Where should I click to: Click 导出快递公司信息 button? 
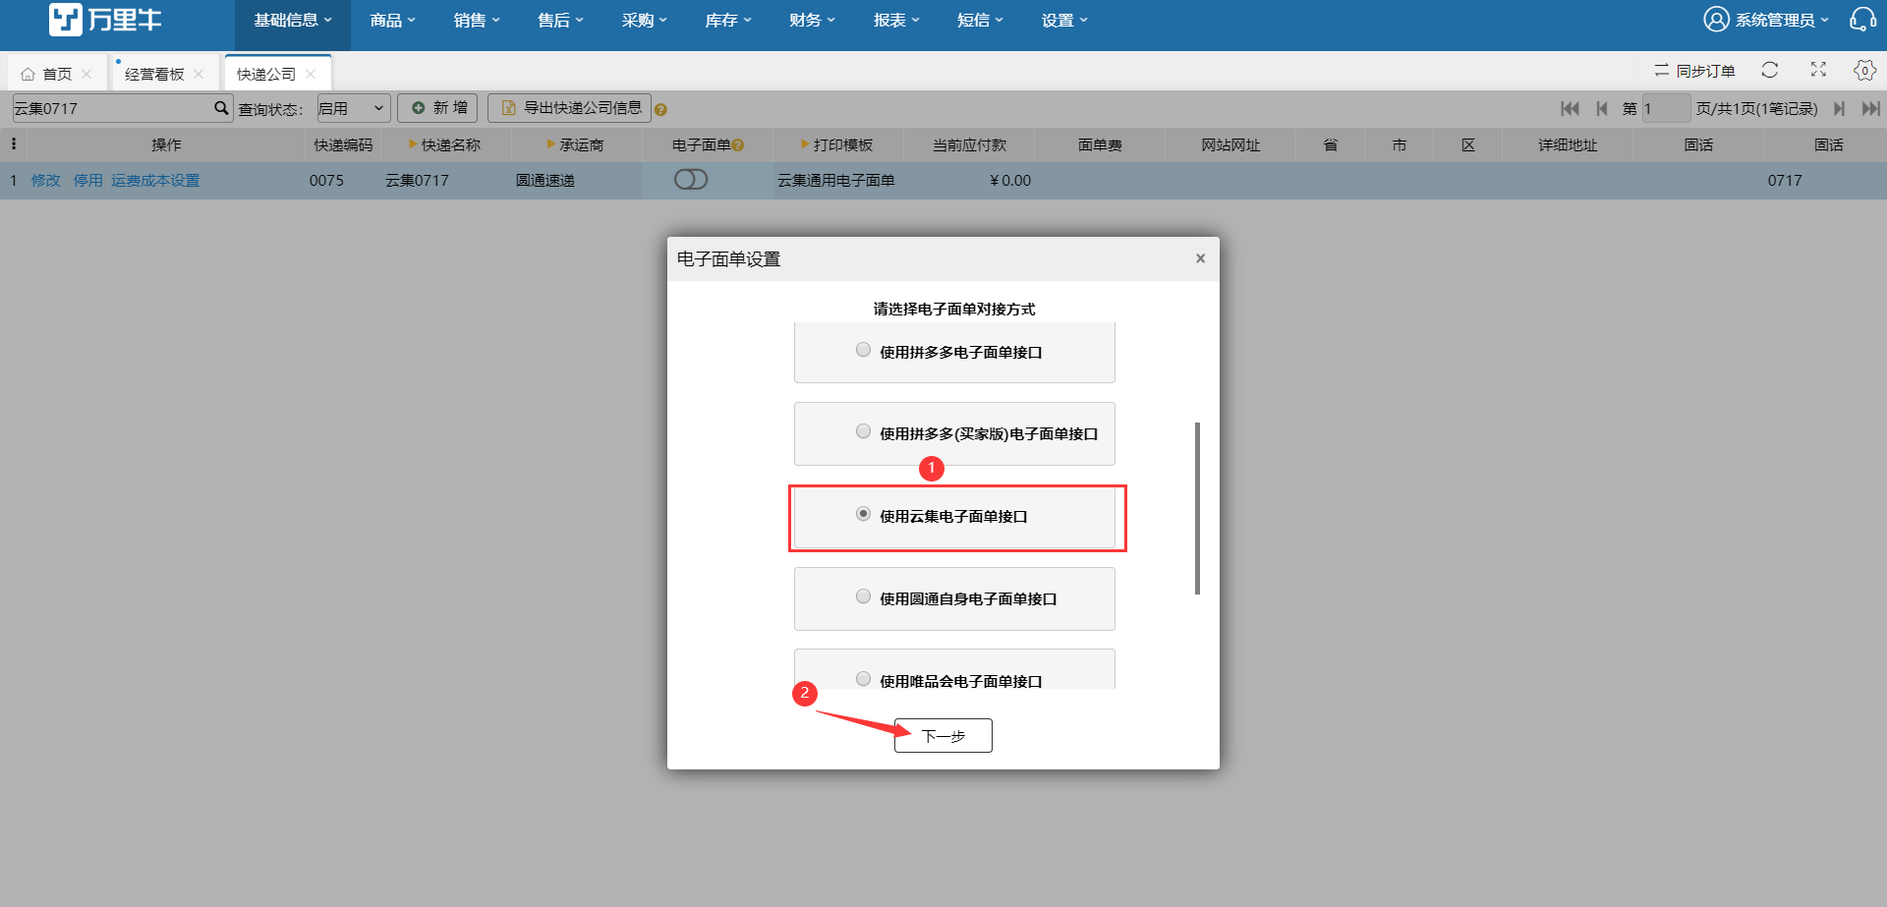pyautogui.click(x=570, y=108)
